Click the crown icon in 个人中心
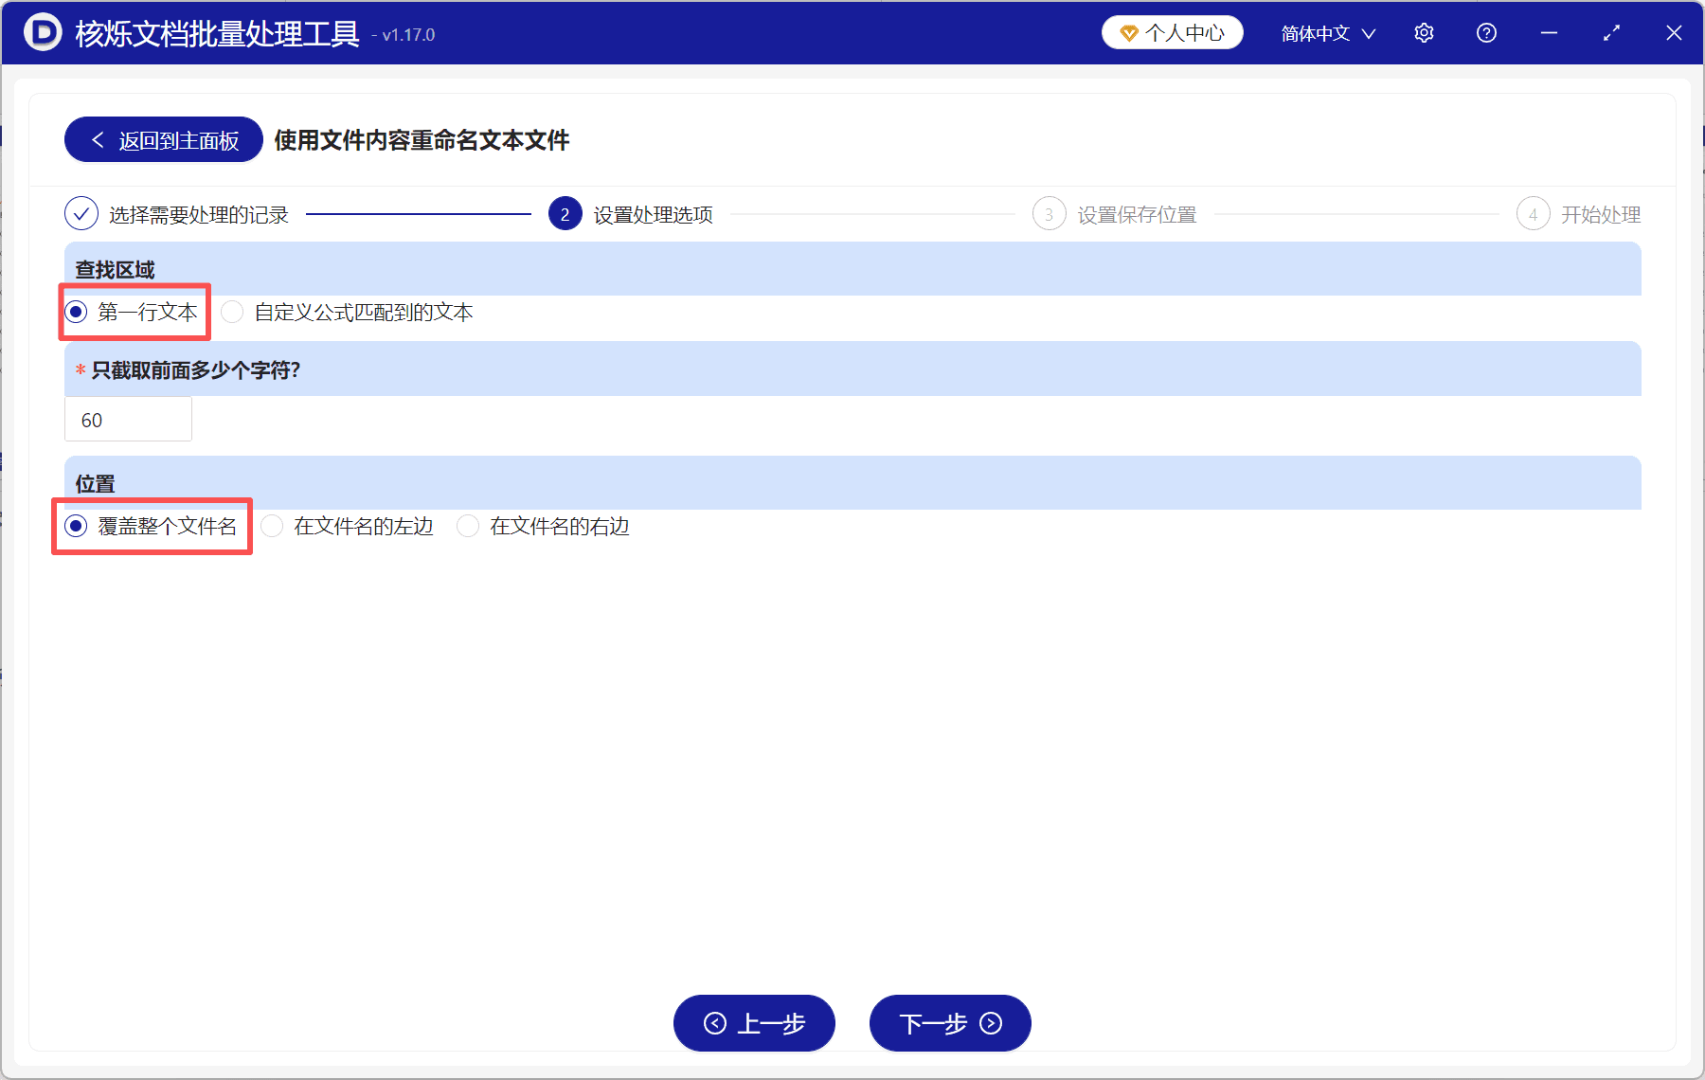Screen dimensions: 1705x1080 (x=1128, y=31)
